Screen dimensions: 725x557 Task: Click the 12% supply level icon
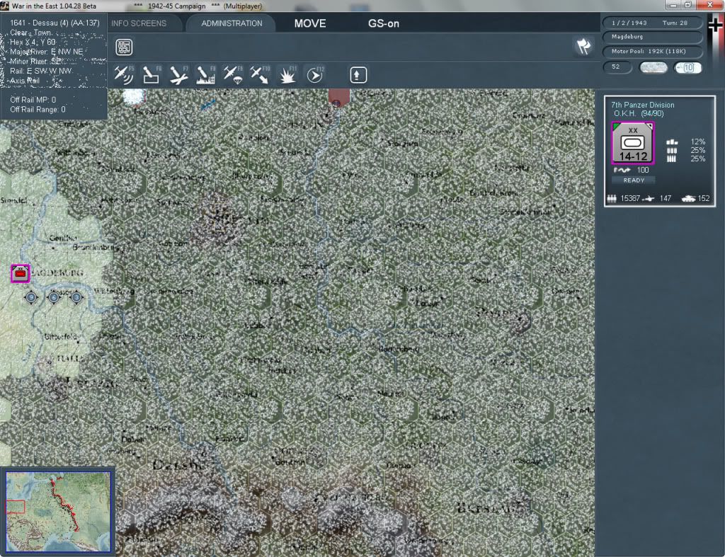pos(672,142)
